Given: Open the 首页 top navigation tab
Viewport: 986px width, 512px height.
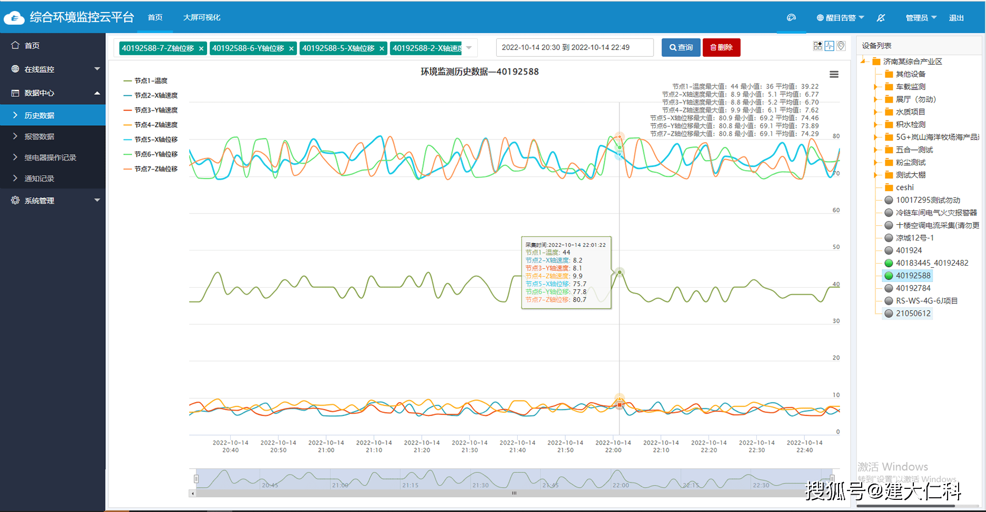Looking at the screenshot, I should point(155,17).
